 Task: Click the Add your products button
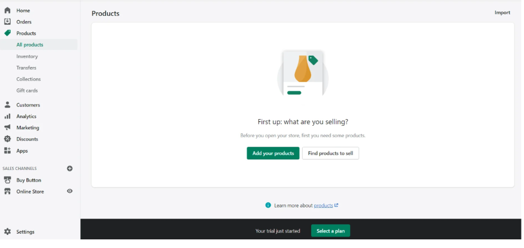tap(273, 153)
